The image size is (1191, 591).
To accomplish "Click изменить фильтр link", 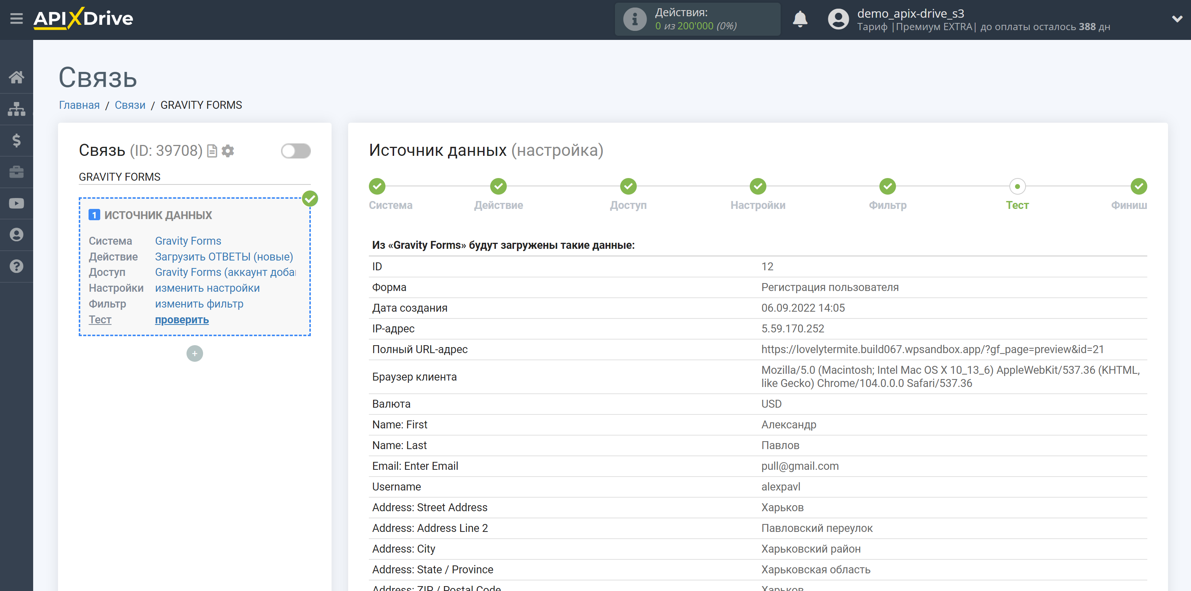I will click(x=199, y=303).
